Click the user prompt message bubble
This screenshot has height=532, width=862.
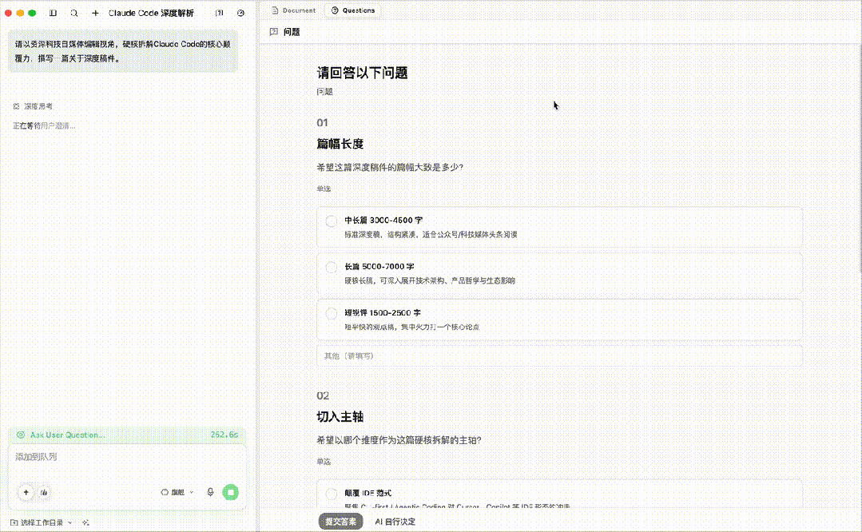(x=122, y=51)
